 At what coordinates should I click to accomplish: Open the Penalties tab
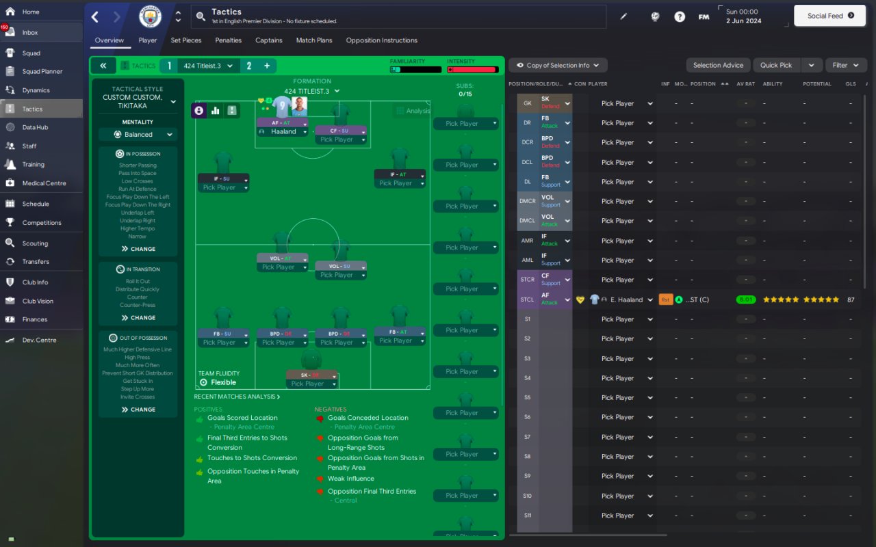click(x=229, y=40)
